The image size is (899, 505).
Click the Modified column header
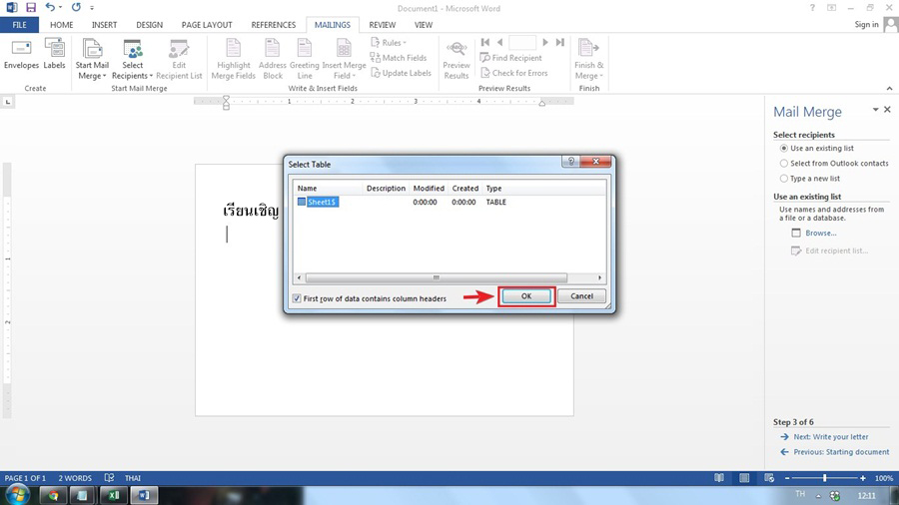click(429, 188)
